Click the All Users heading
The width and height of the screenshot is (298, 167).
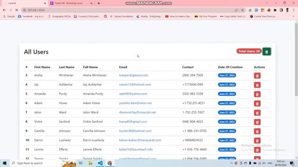pyautogui.click(x=36, y=52)
